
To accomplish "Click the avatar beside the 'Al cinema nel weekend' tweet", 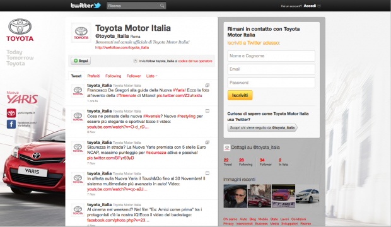I will pos(78,210).
